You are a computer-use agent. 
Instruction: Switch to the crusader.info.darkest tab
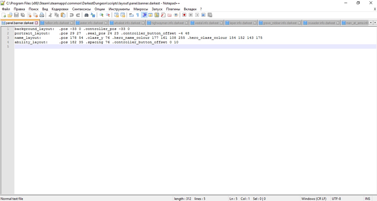(321, 23)
